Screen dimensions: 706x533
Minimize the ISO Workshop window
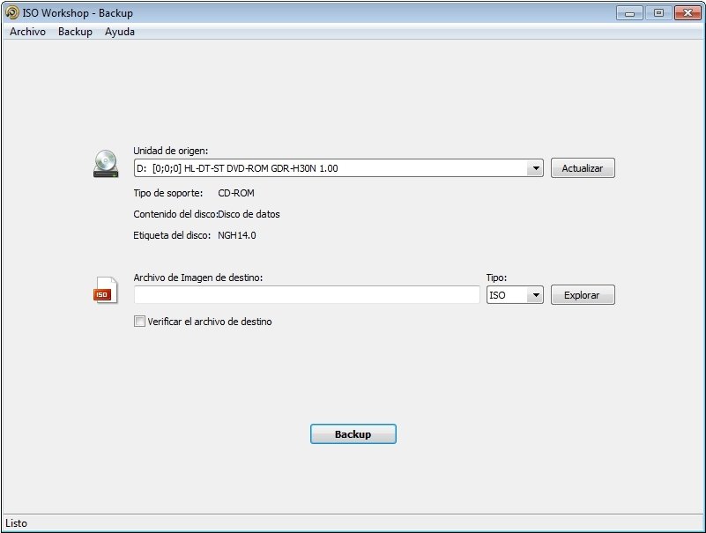pyautogui.click(x=629, y=13)
